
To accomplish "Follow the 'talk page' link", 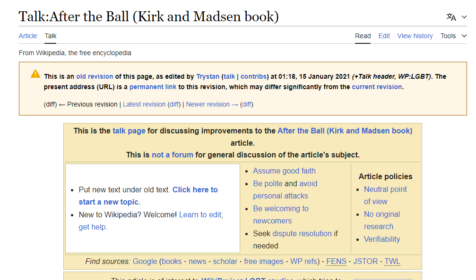I will point(129,131).
